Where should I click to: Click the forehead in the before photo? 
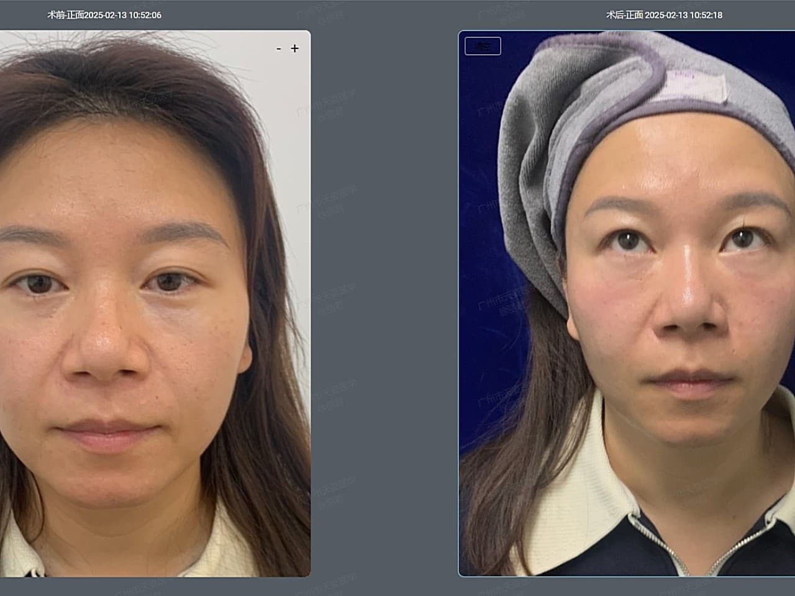pyautogui.click(x=118, y=161)
